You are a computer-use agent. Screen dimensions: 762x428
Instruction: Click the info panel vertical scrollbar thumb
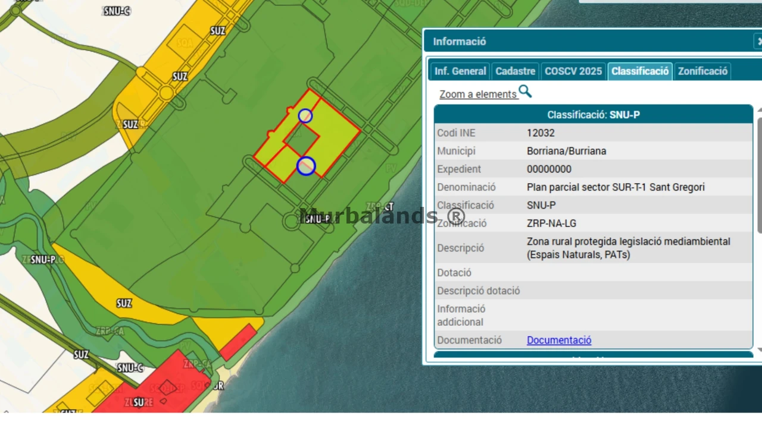click(x=759, y=175)
